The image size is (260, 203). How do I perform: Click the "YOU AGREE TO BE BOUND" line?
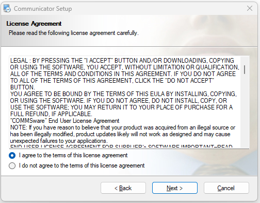pos(123,94)
